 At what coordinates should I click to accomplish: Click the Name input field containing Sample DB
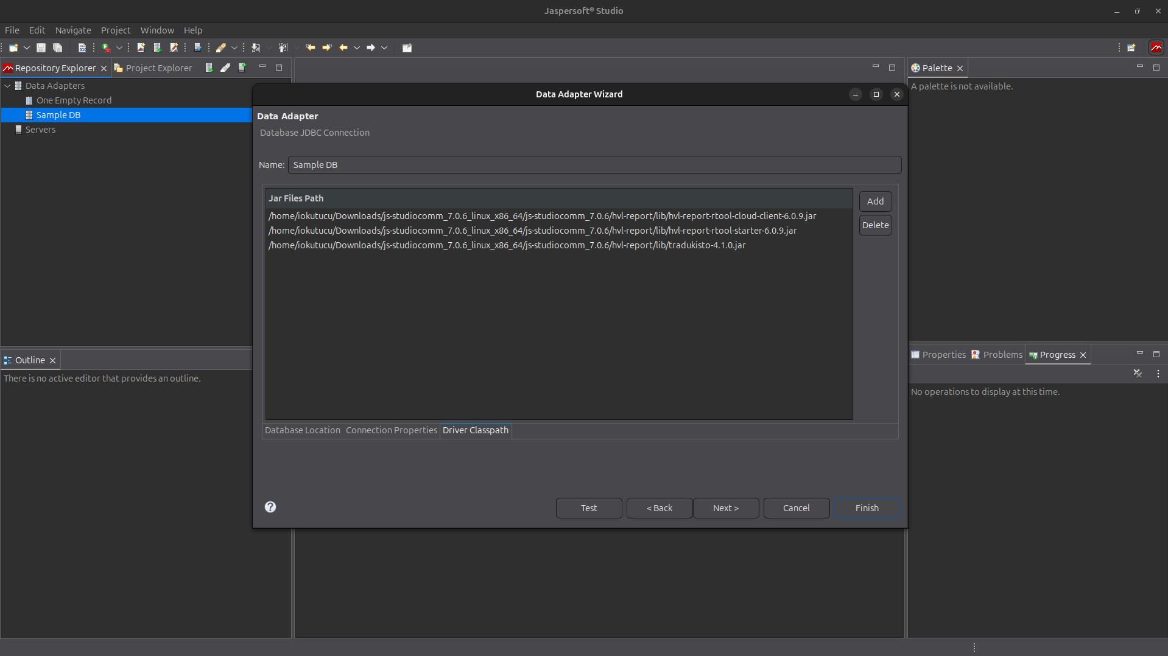[x=594, y=165]
